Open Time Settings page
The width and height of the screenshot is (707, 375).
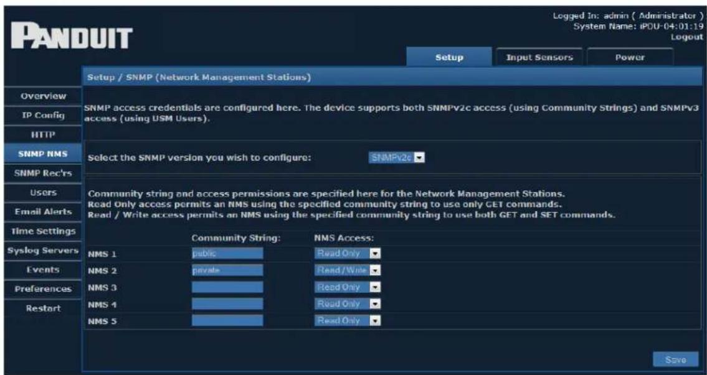click(43, 231)
